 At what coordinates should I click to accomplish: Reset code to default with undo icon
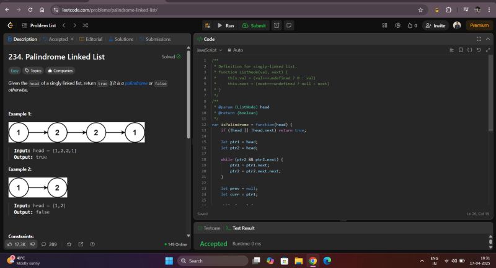479,50
